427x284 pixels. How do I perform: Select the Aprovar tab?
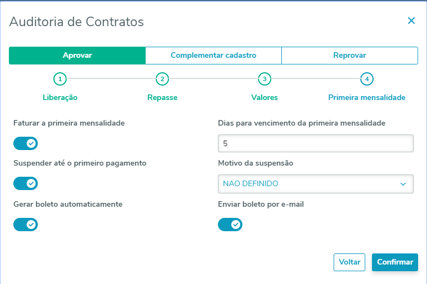click(x=77, y=56)
